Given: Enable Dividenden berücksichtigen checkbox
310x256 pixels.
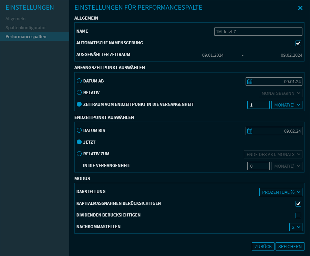Looking at the screenshot, I should pos(298,215).
